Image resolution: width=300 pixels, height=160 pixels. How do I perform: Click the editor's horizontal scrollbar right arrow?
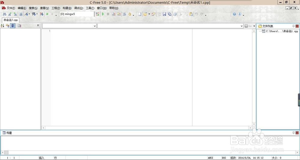tap(250, 128)
